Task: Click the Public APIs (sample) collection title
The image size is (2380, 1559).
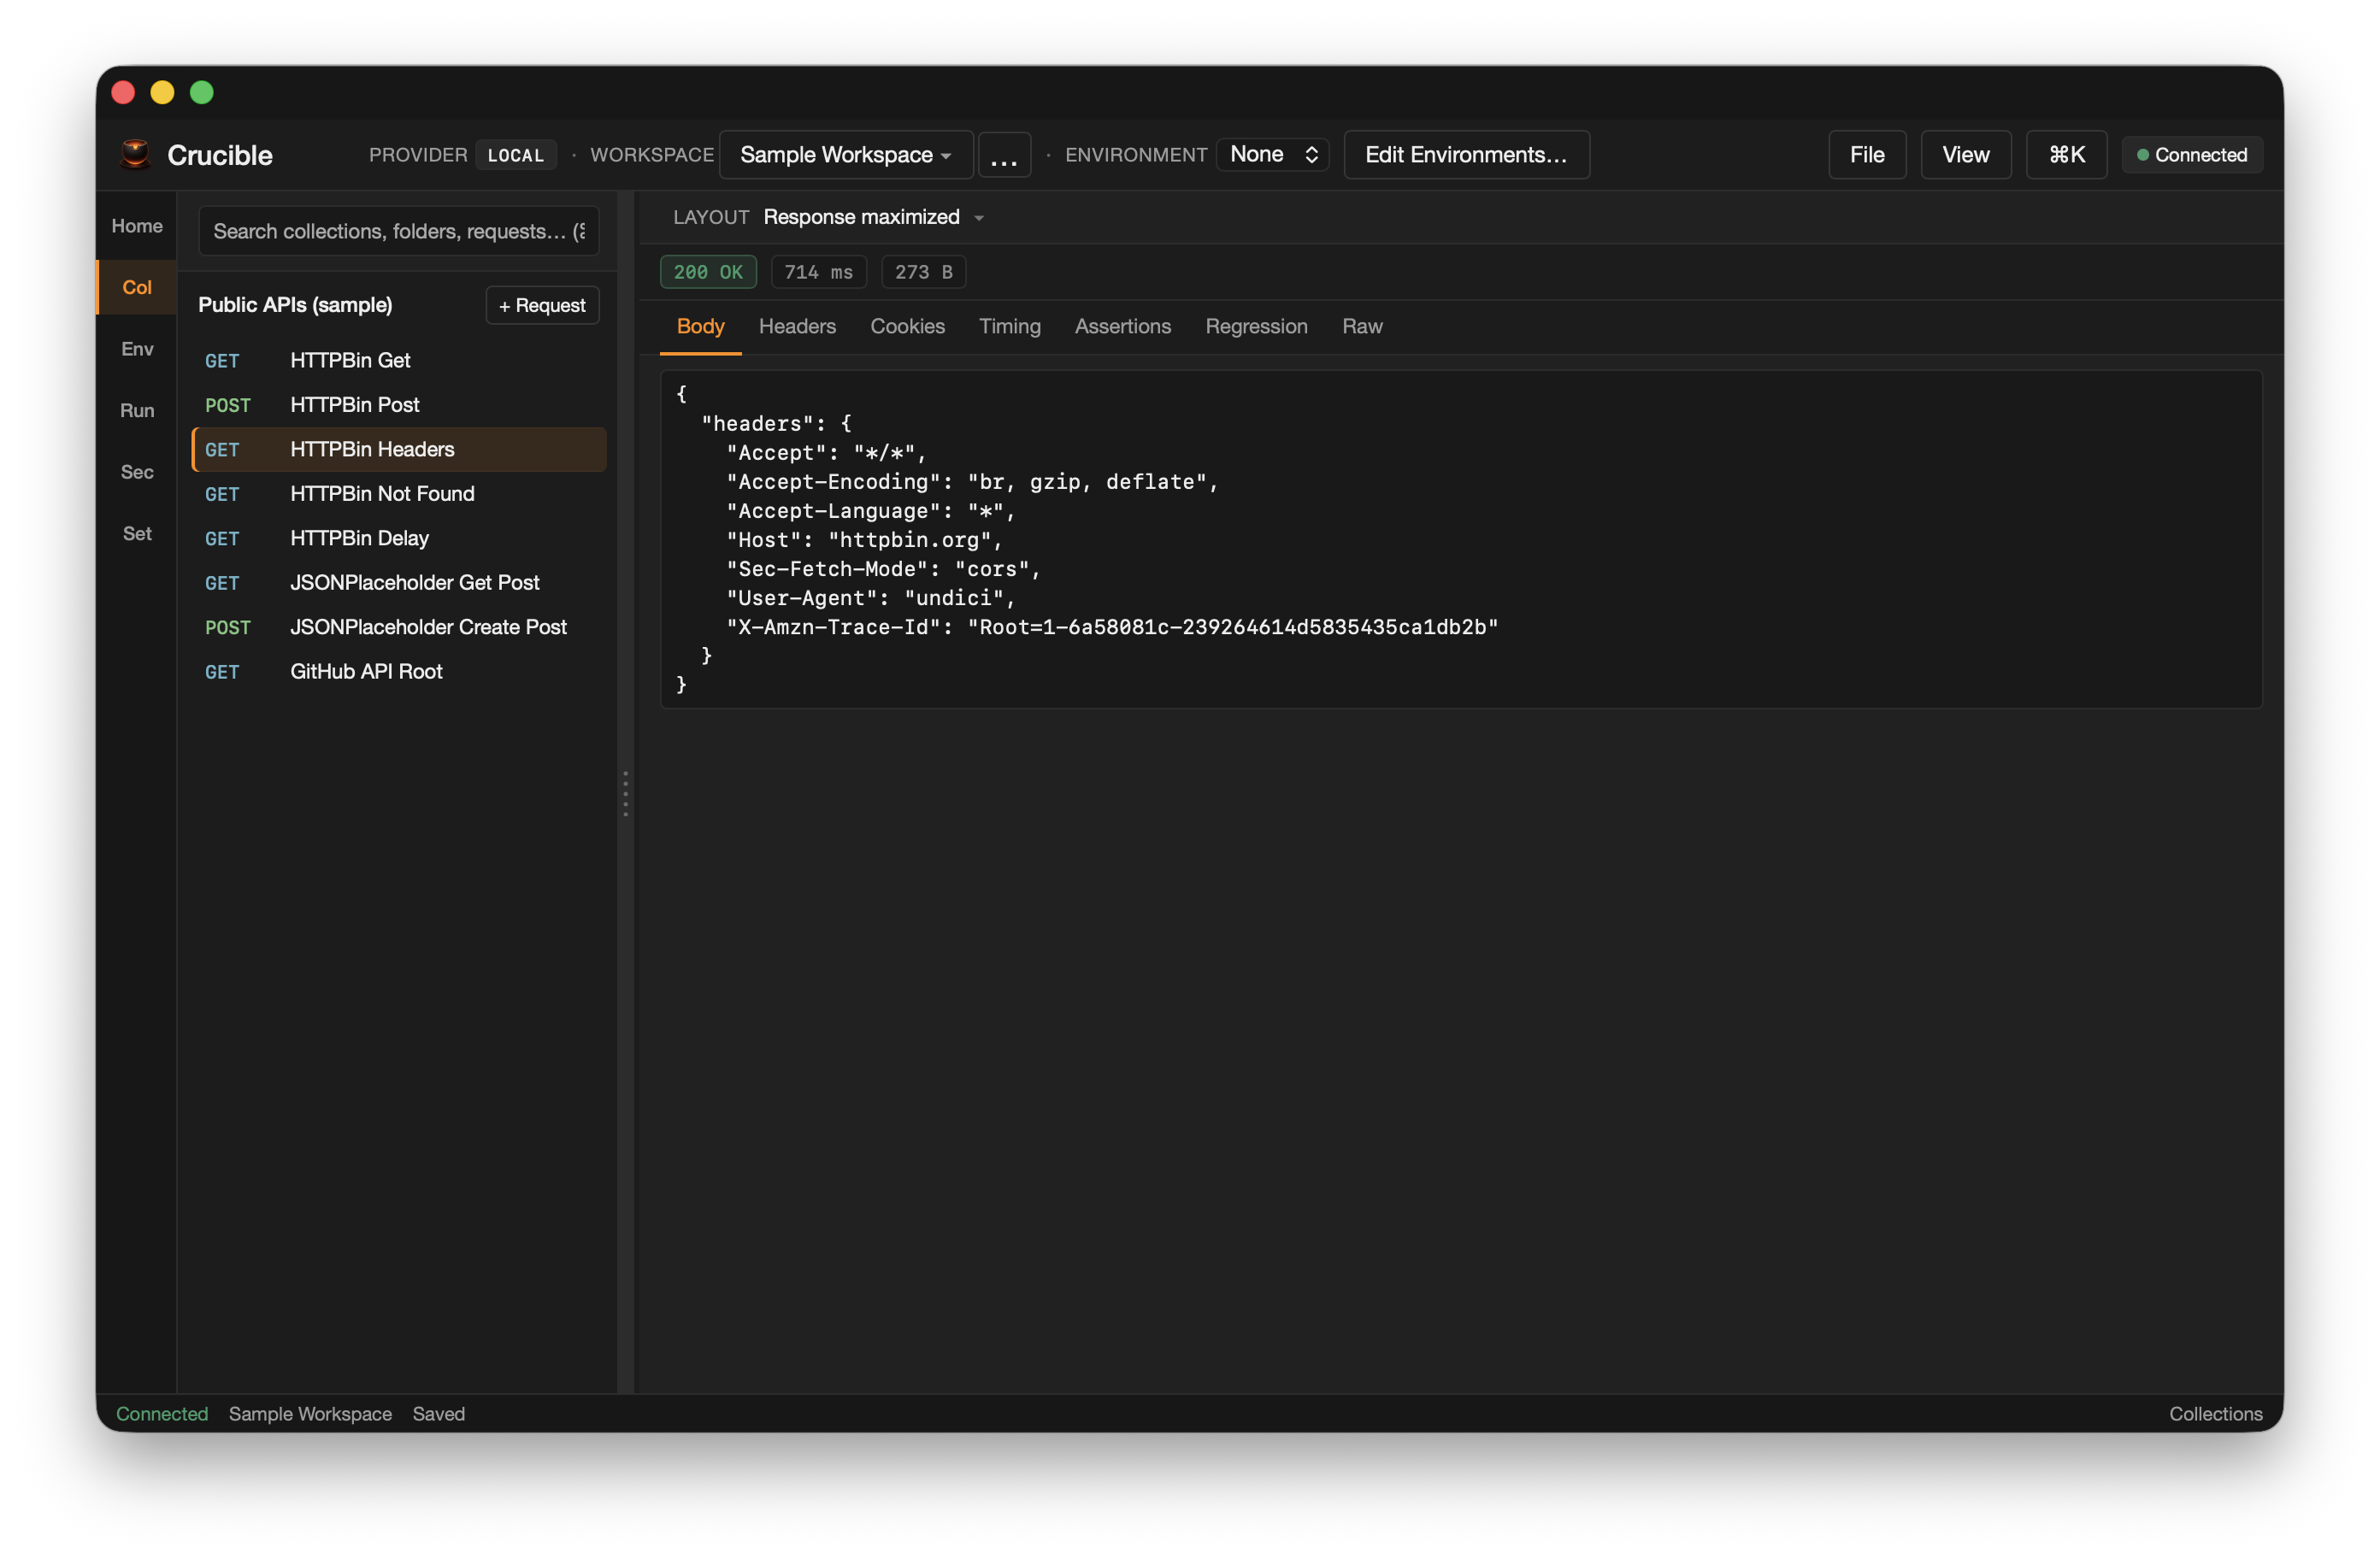Action: [295, 305]
